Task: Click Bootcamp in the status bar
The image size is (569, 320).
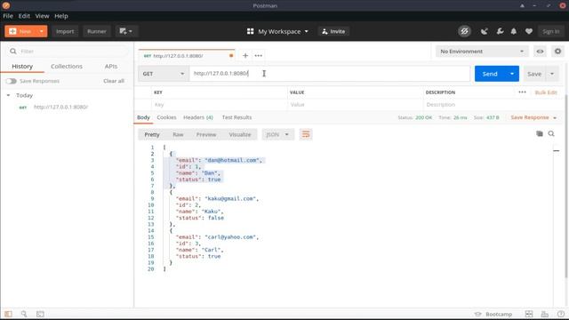Action: 494,314
